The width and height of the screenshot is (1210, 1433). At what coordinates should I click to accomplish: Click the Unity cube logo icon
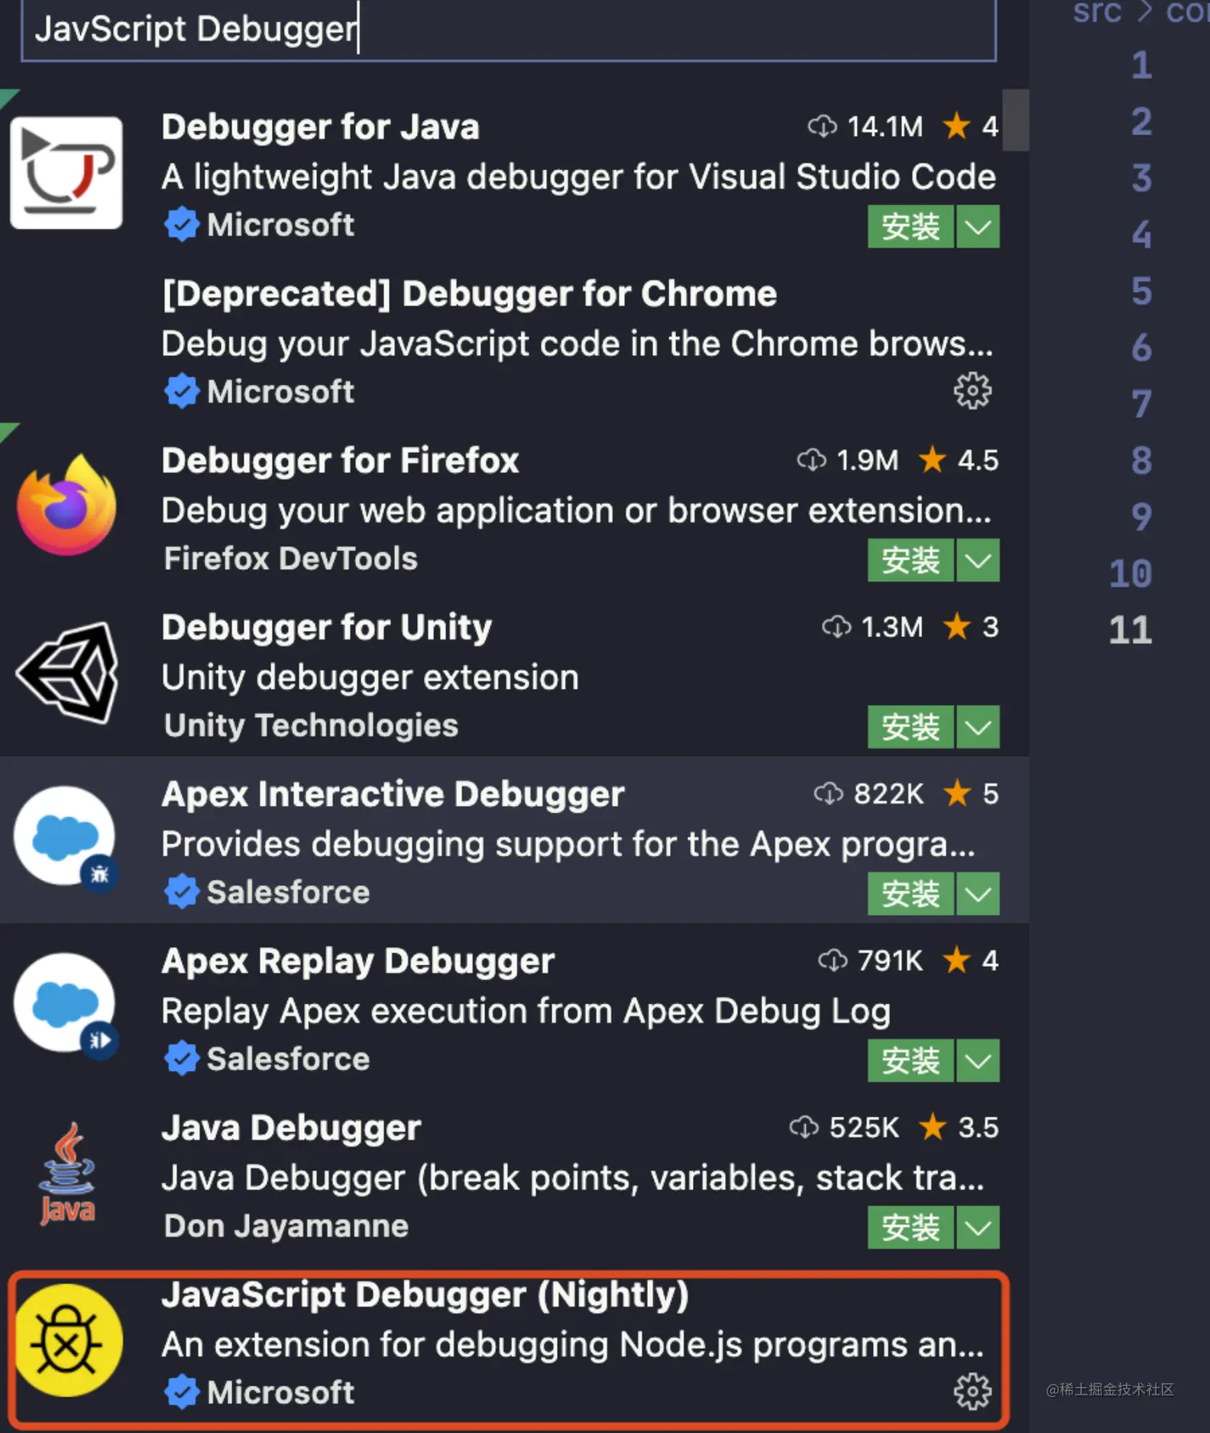click(67, 673)
